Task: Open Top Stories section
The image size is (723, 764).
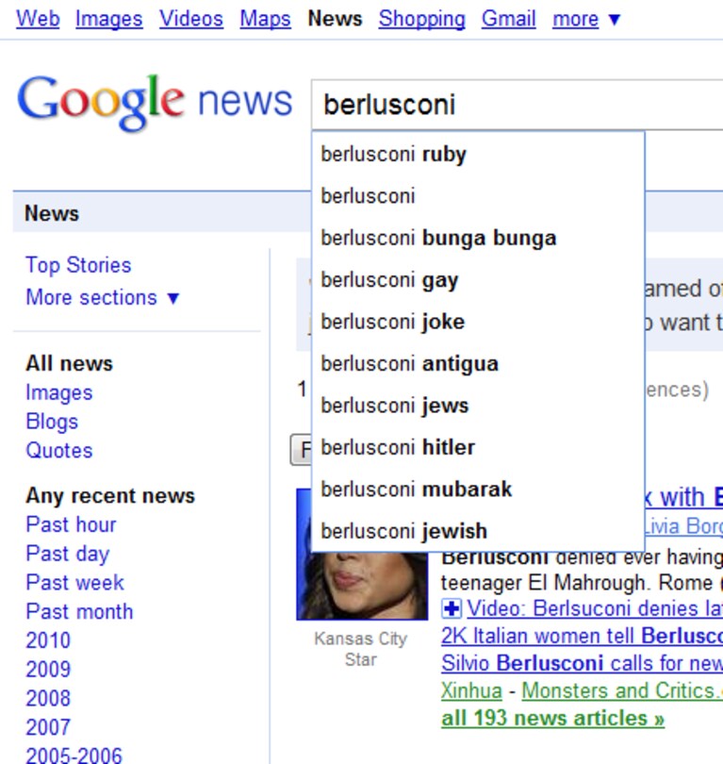Action: pos(78,266)
